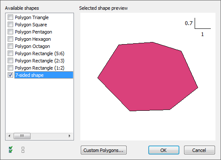Click the uncheck-all shapes icon
Screen dimensions: 221x160
click(23, 150)
